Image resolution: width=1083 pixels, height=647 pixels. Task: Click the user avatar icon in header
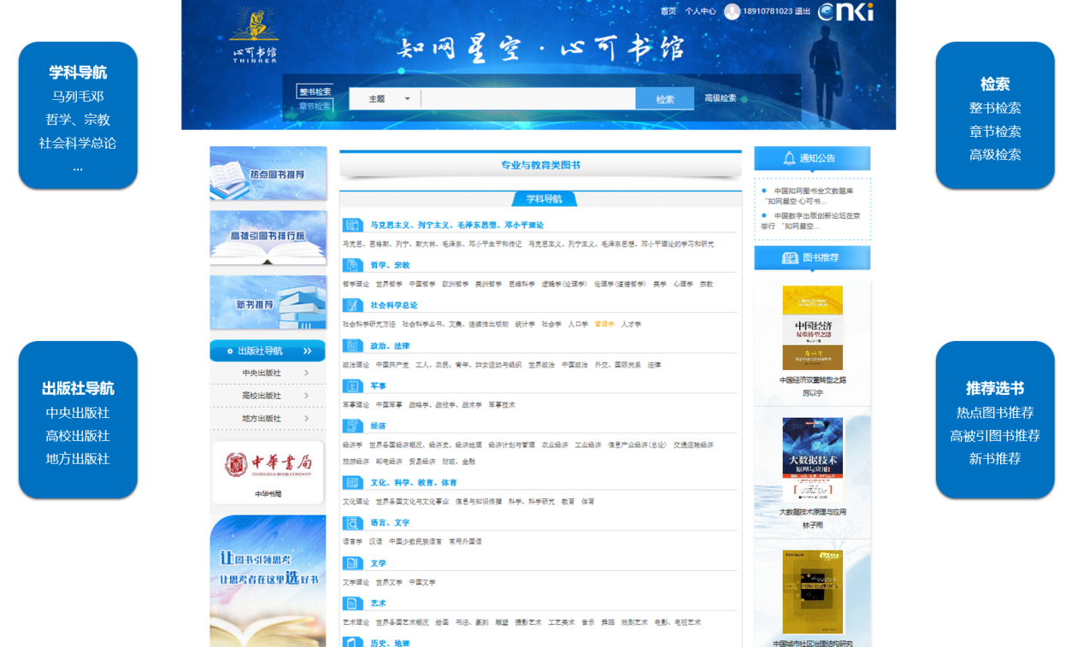click(732, 11)
